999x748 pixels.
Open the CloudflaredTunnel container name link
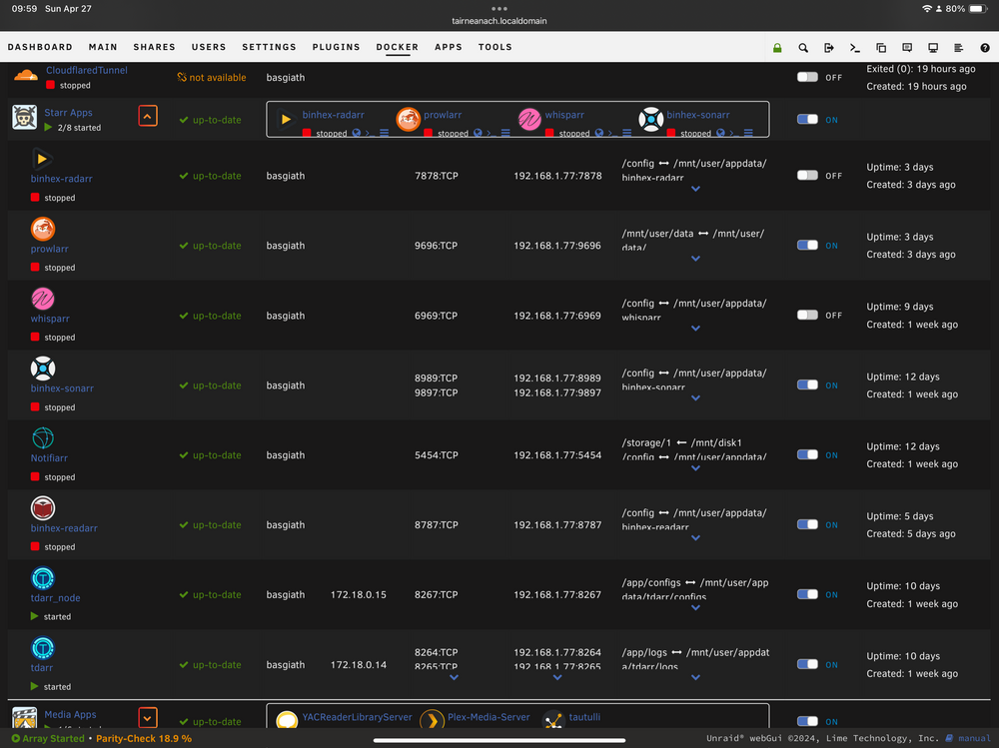87,70
